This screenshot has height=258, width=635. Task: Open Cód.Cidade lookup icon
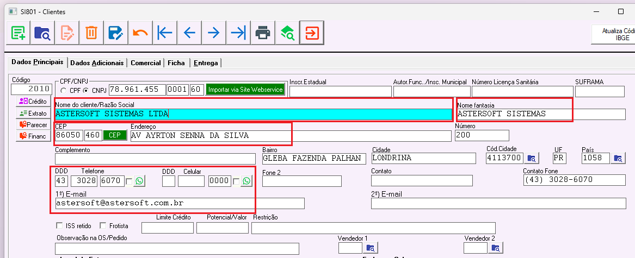(x=531, y=158)
